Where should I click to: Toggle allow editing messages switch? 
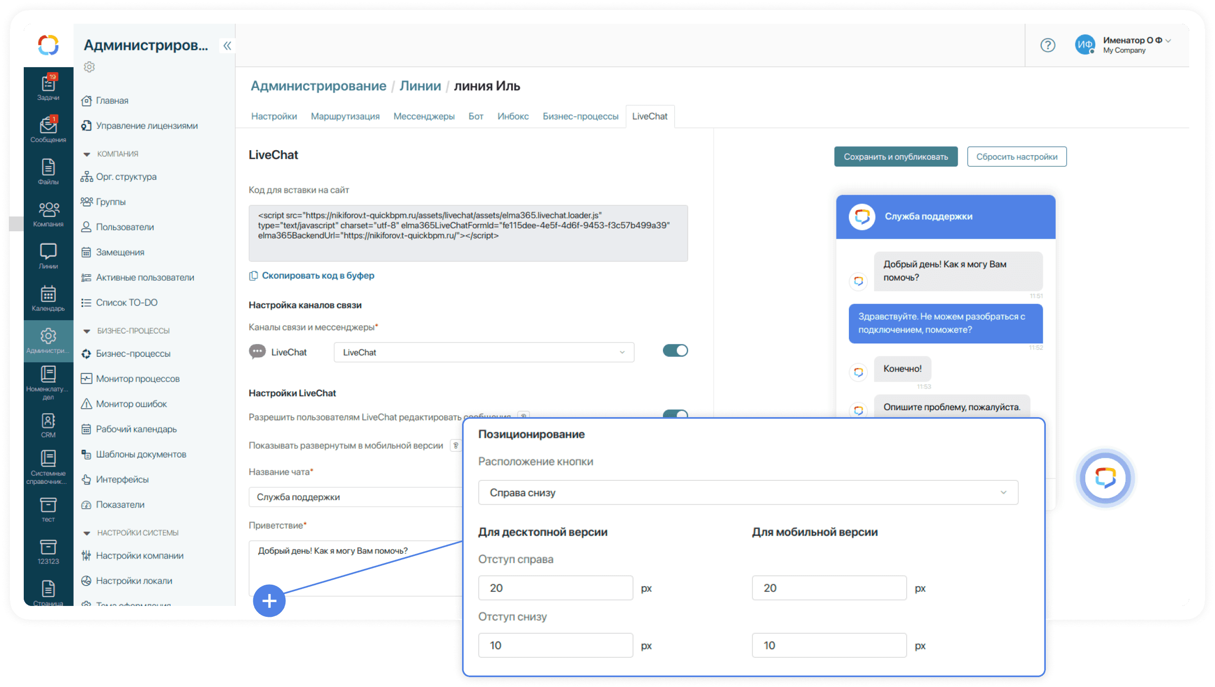tap(675, 414)
